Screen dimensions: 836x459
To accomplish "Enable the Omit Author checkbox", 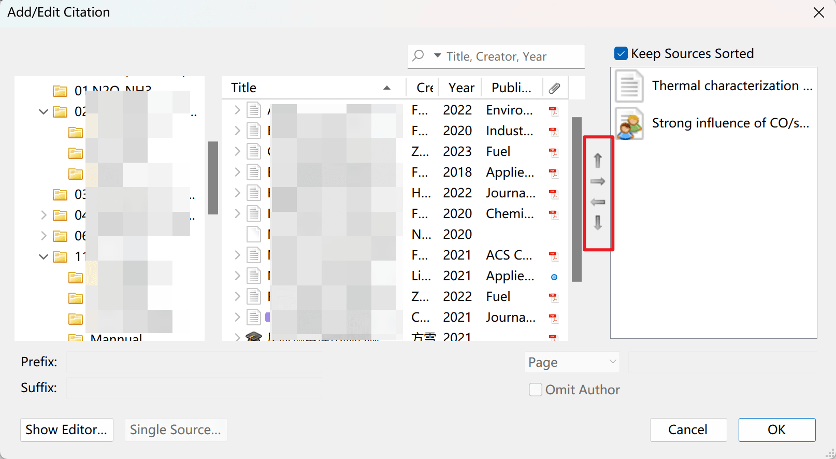I will (x=536, y=390).
